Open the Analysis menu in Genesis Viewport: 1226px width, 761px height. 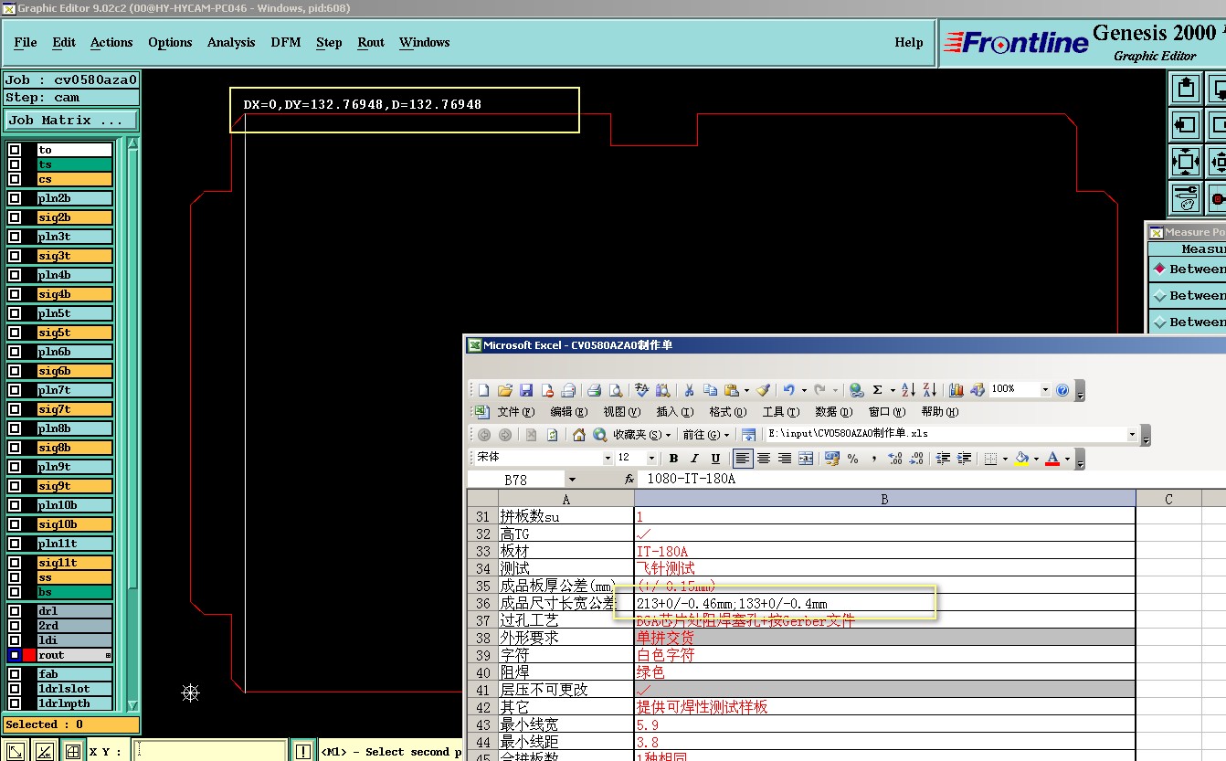pyautogui.click(x=231, y=42)
